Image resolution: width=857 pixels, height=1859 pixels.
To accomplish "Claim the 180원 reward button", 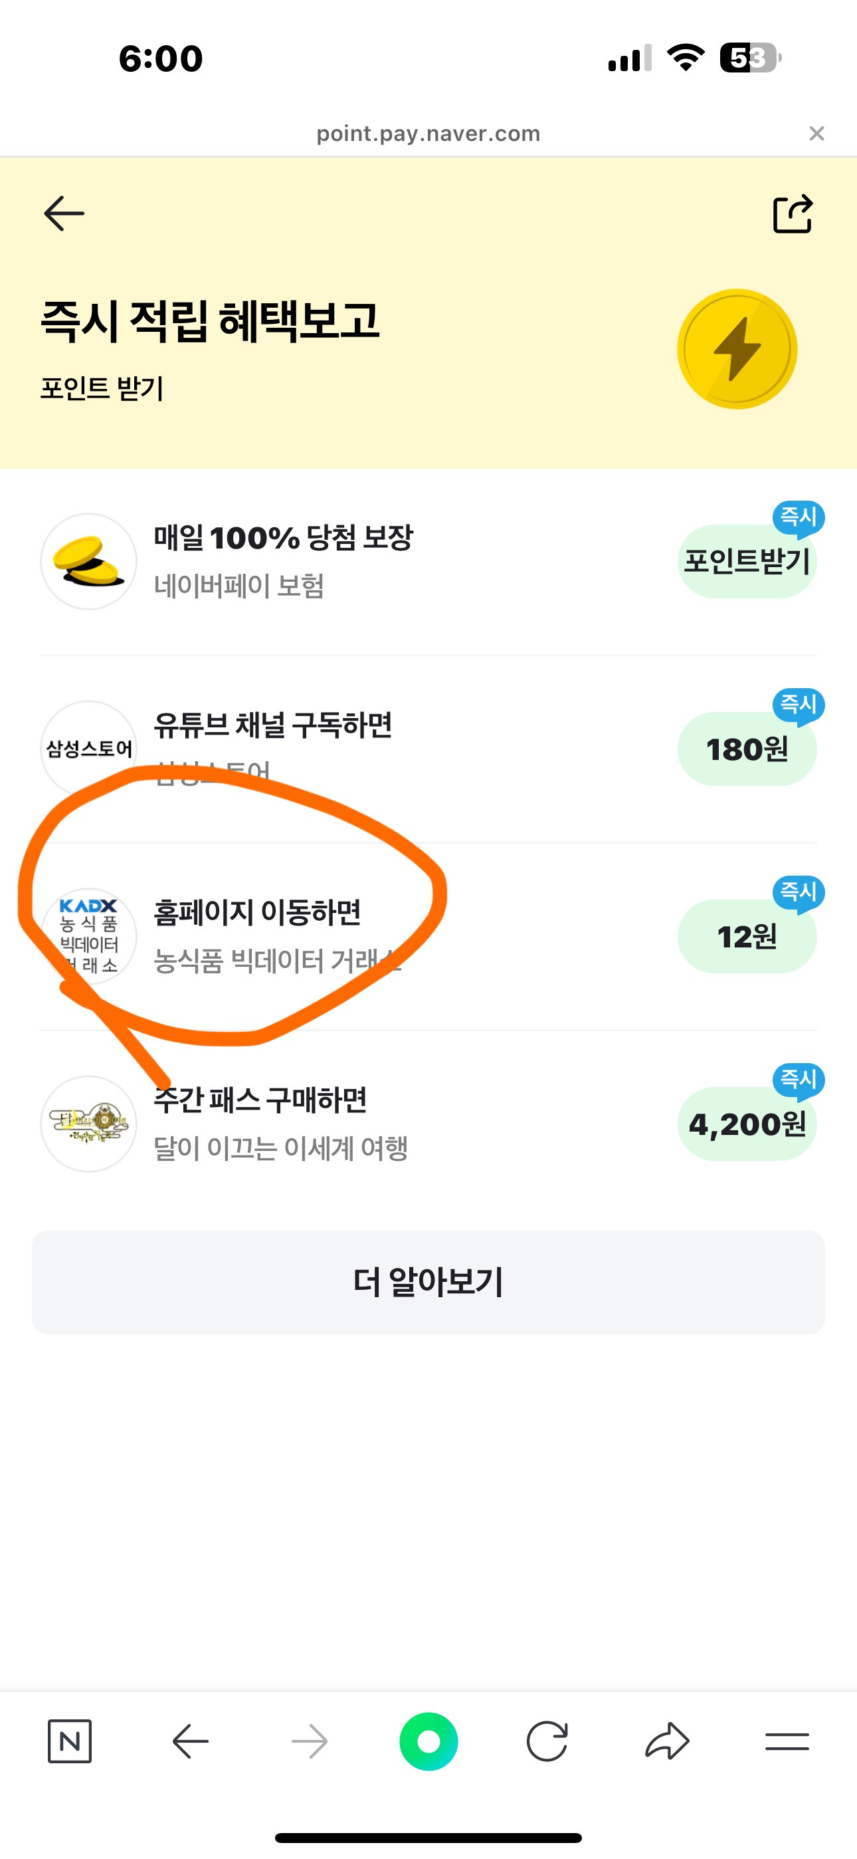I will pos(747,749).
